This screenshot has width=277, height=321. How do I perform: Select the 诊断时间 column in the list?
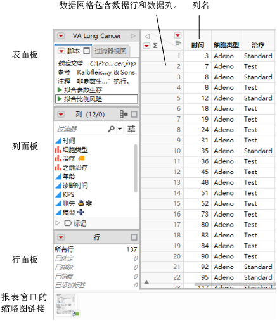tap(75, 186)
